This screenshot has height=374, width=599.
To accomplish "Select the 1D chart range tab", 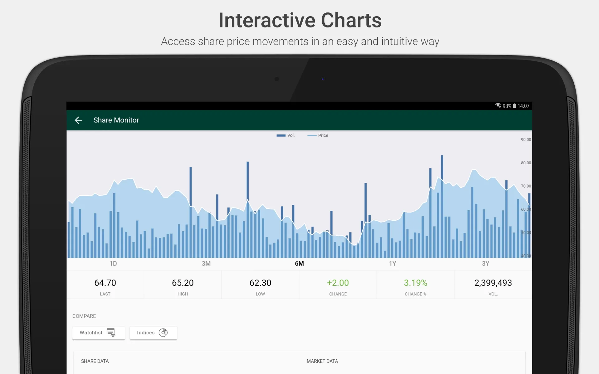I will pyautogui.click(x=113, y=264).
